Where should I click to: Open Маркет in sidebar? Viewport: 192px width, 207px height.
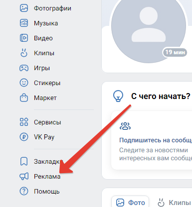pyautogui.click(x=45, y=98)
